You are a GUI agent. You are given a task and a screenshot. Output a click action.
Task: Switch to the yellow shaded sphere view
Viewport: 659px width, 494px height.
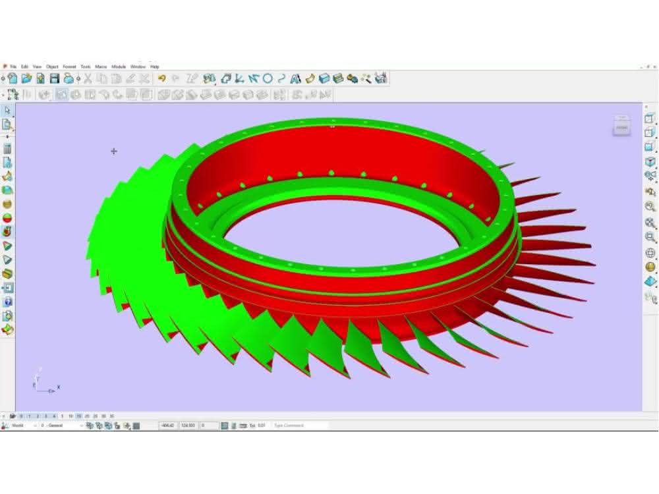point(650,267)
